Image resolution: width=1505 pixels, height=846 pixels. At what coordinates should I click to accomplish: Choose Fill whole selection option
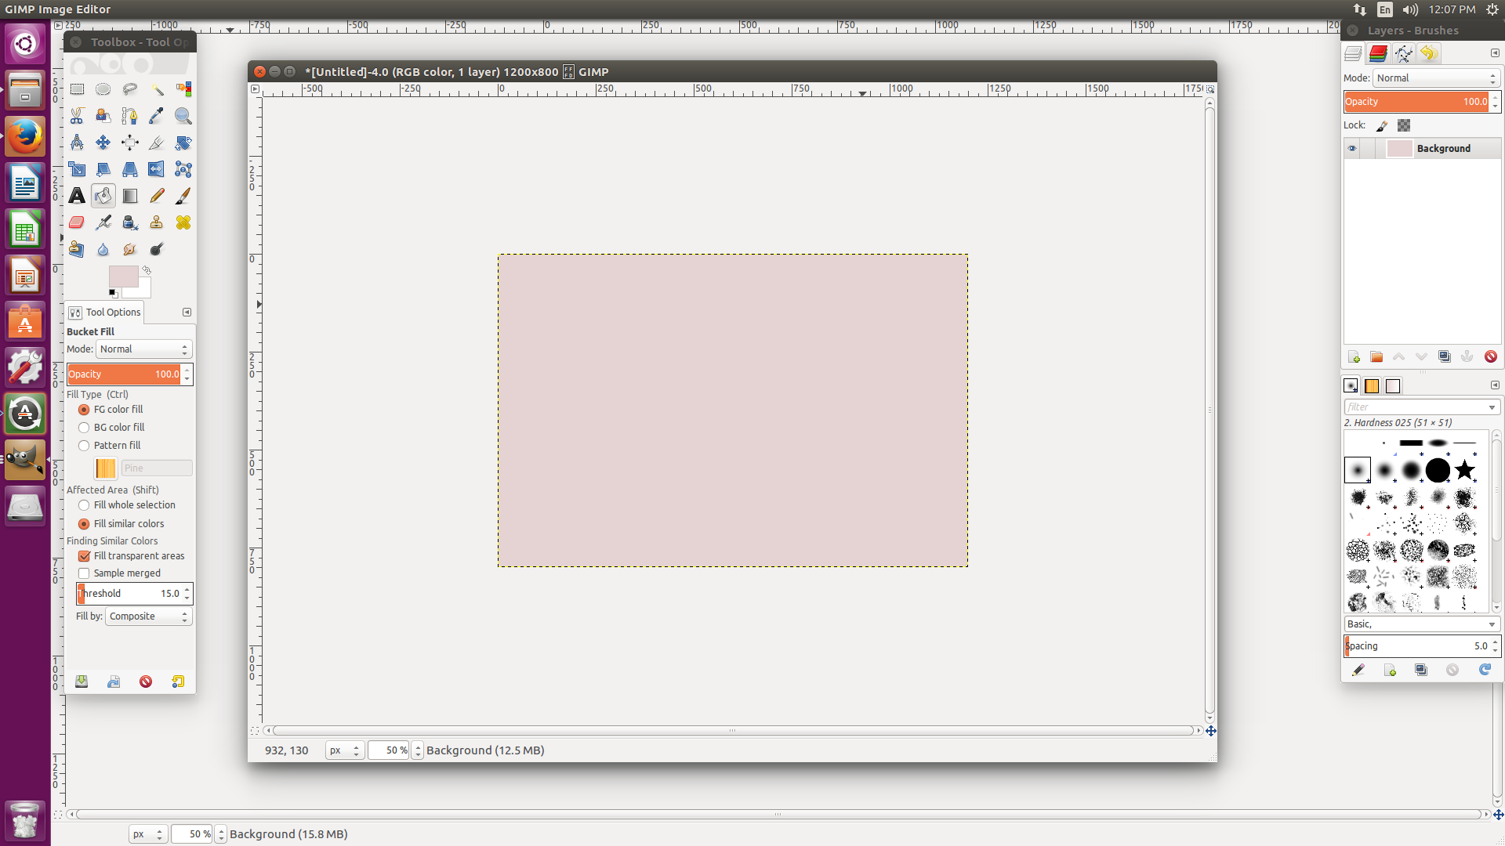[x=84, y=505]
